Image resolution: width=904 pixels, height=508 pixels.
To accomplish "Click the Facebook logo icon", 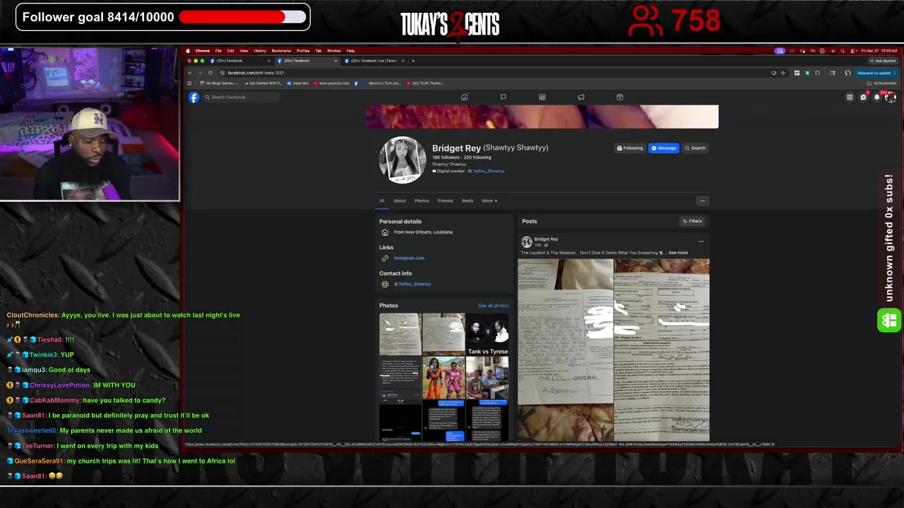I will pyautogui.click(x=194, y=97).
